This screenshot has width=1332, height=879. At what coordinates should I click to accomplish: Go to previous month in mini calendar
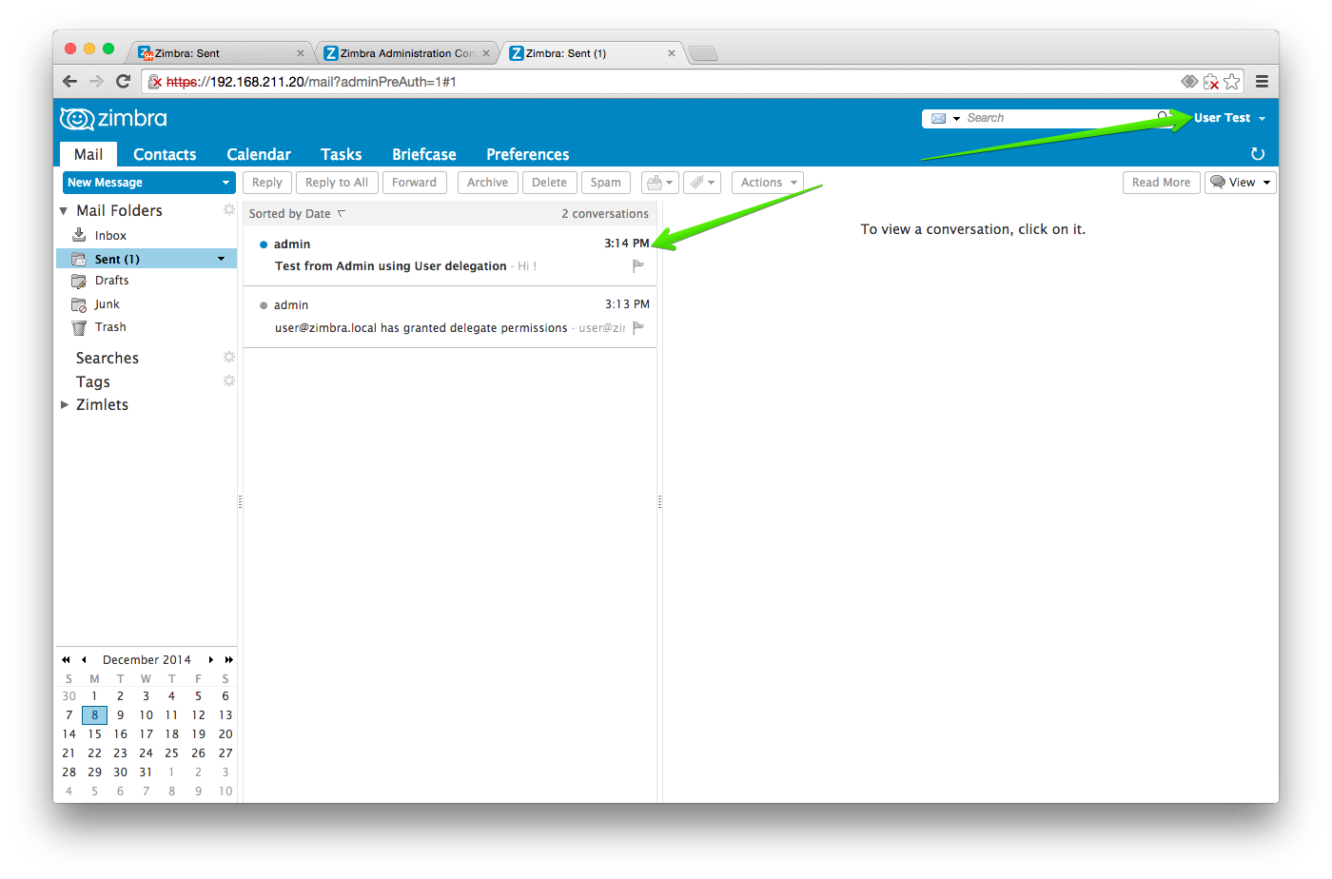pyautogui.click(x=84, y=659)
